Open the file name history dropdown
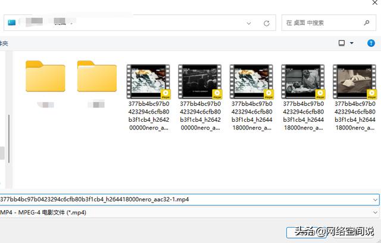The height and width of the screenshot is (243, 381). pyautogui.click(x=375, y=199)
